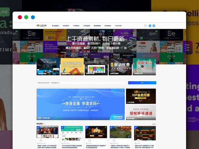Expand the third navigation dropdown item
The image size is (199, 149).
pyautogui.click(x=77, y=25)
